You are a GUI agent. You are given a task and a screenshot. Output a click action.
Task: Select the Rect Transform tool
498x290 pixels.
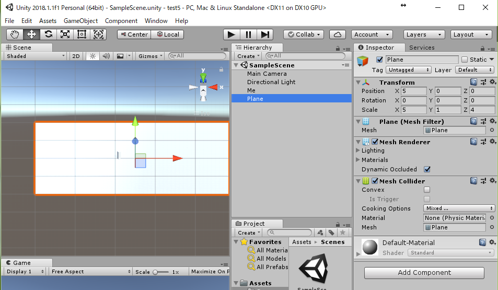coord(82,34)
